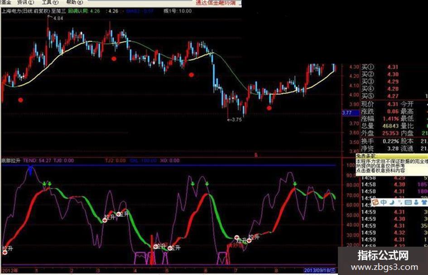Screen dimensions: 428x275
Task: Click the 换手 0.22% turnover value
Action: (390, 141)
